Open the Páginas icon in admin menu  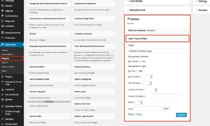tap(2, 11)
